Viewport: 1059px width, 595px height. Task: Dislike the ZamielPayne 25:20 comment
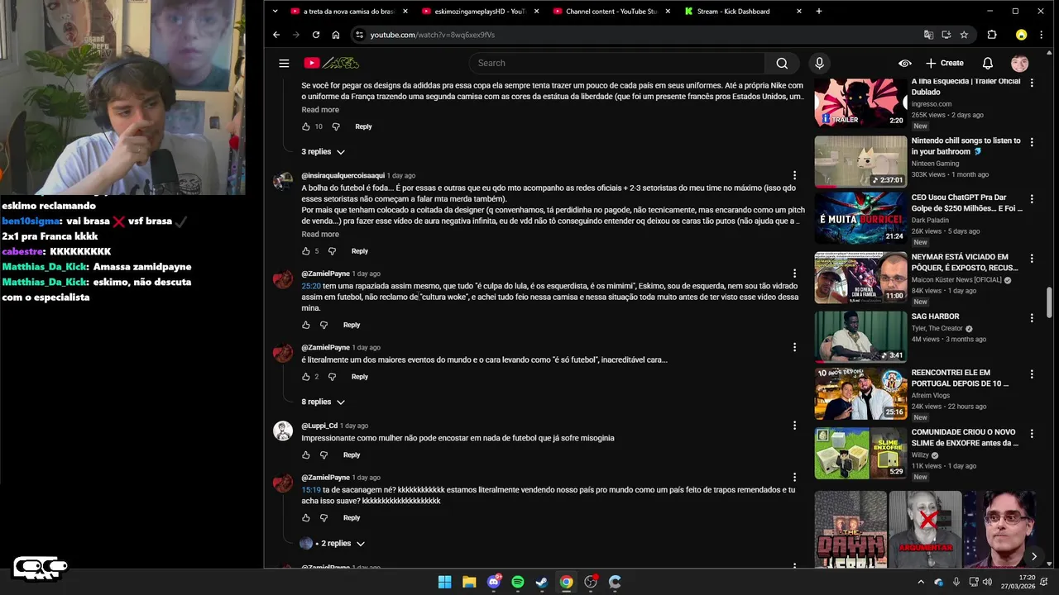pos(323,325)
